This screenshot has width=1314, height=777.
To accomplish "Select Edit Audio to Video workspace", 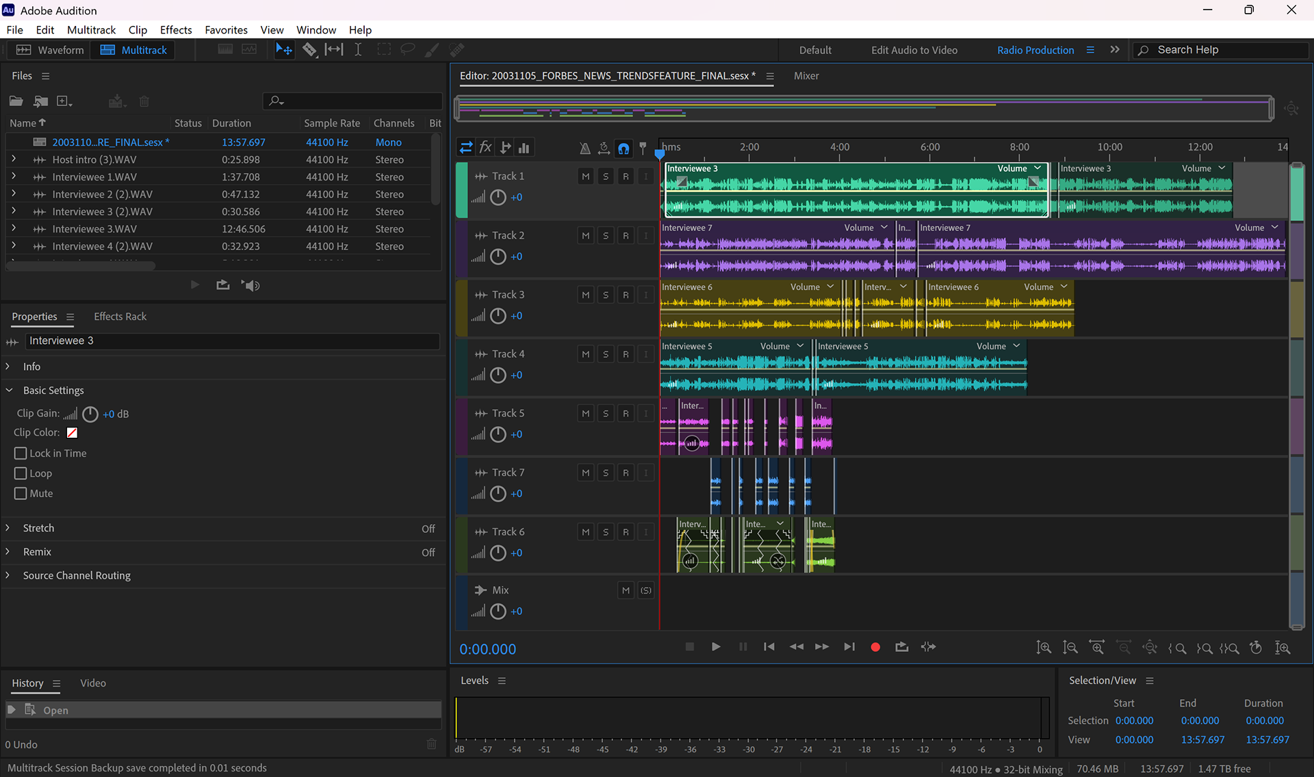I will [x=914, y=50].
